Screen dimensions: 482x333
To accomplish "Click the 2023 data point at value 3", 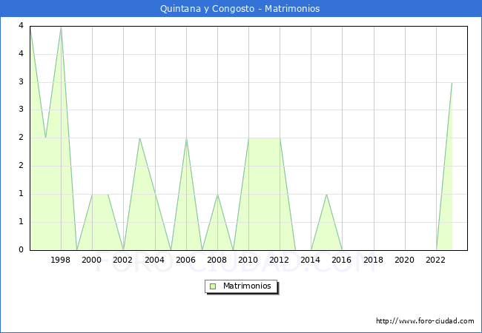I will point(452,82).
